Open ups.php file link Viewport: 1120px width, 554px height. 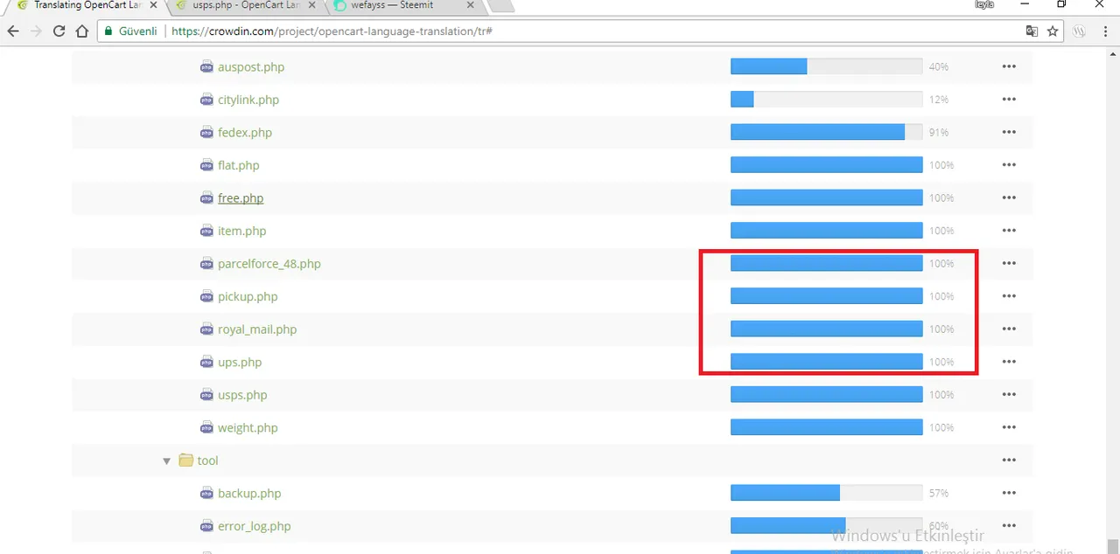(240, 362)
